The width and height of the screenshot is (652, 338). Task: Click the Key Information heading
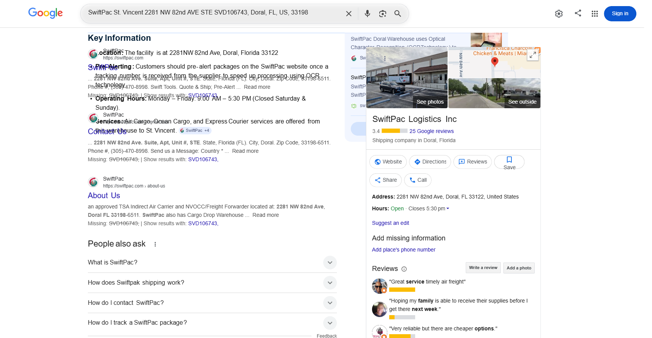119,38
